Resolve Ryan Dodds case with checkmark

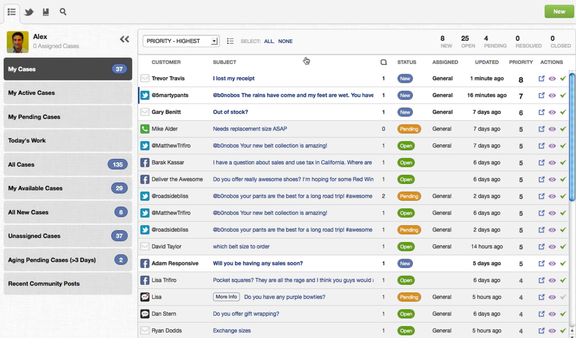coord(563,331)
